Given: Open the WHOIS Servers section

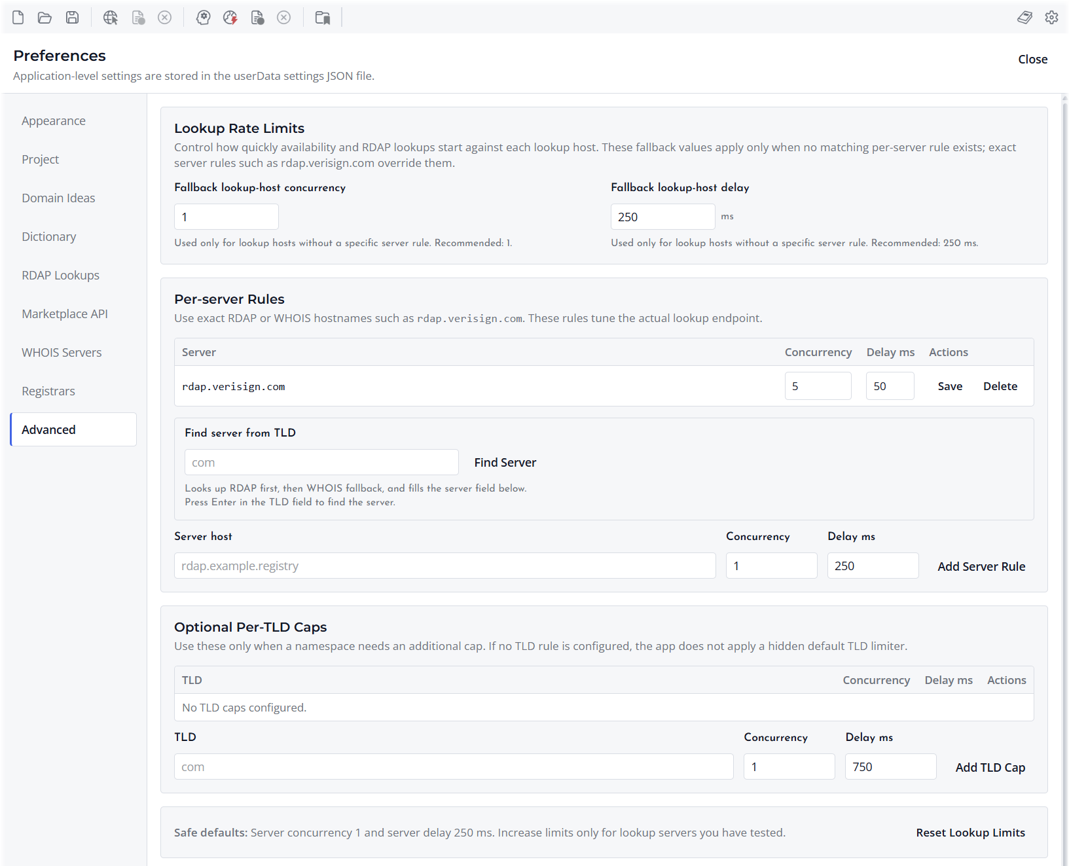Looking at the screenshot, I should pyautogui.click(x=73, y=353).
